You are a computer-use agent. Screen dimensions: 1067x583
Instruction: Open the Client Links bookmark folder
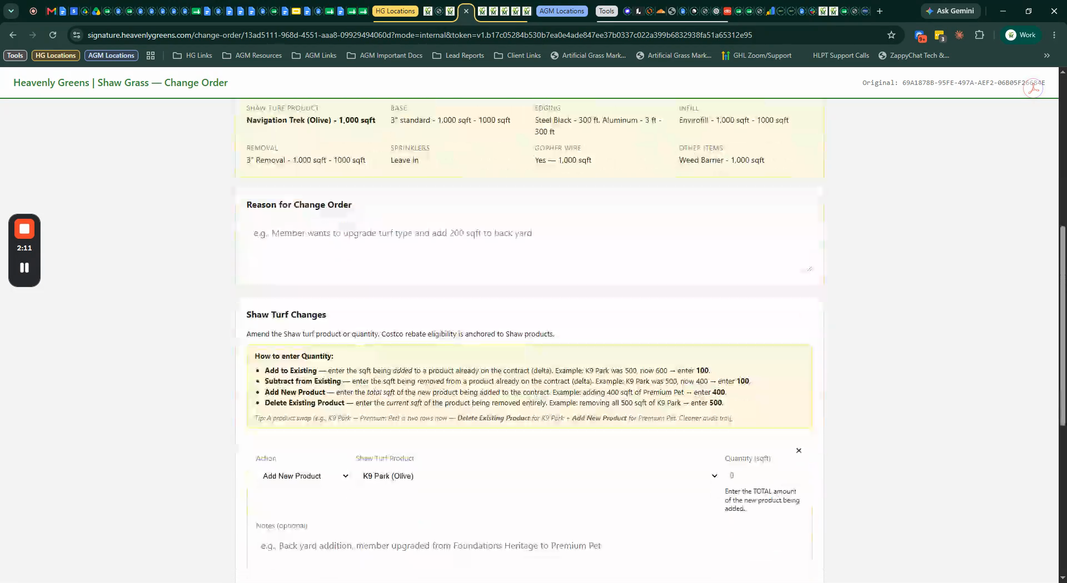[517, 56]
